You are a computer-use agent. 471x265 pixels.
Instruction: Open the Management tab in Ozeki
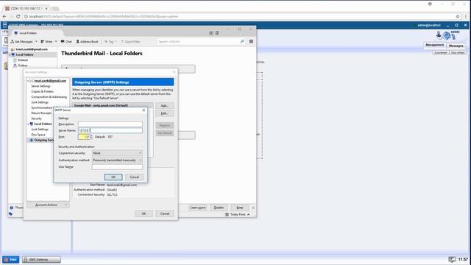coord(434,45)
